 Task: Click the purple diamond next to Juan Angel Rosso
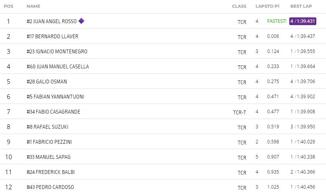(81, 21)
